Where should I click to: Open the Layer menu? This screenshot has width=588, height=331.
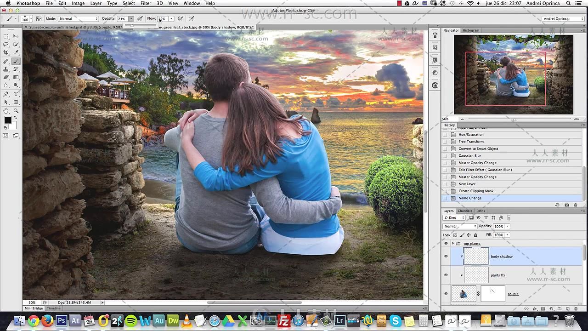pos(96,3)
